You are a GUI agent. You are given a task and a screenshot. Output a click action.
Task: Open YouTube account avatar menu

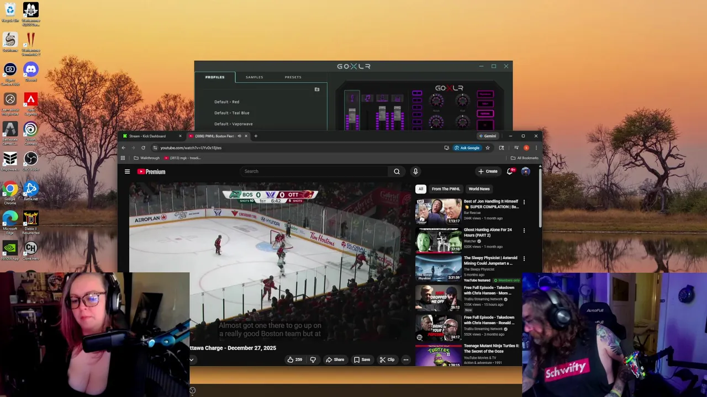click(x=525, y=171)
